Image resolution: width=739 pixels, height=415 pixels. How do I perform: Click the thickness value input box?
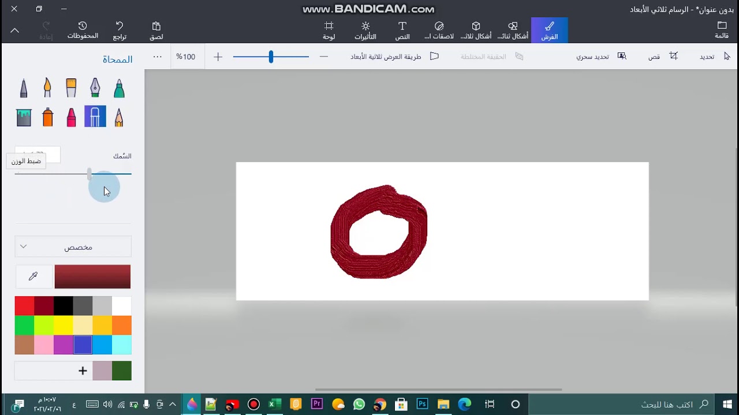coord(38,154)
